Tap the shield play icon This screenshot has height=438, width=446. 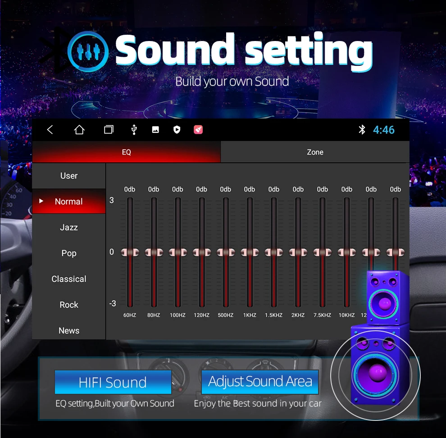[177, 130]
